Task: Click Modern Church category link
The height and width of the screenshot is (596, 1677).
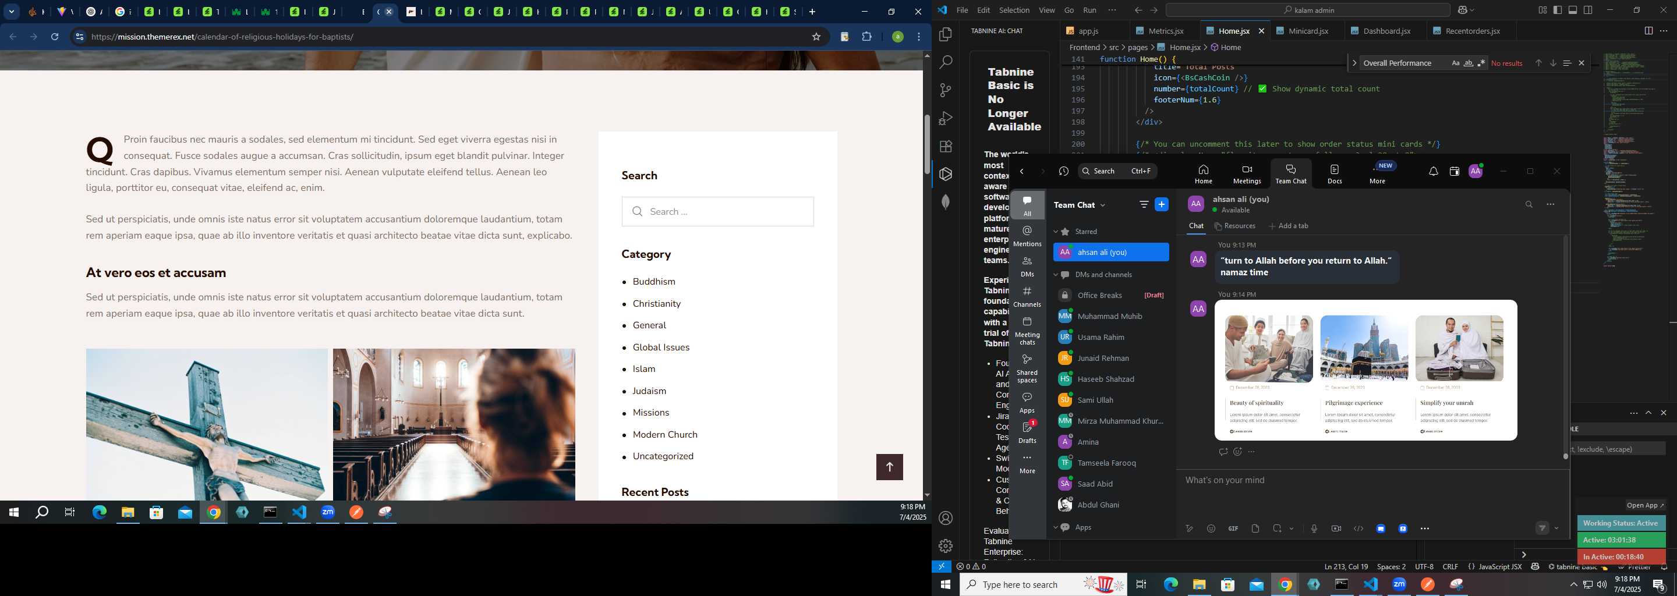Action: 664,435
